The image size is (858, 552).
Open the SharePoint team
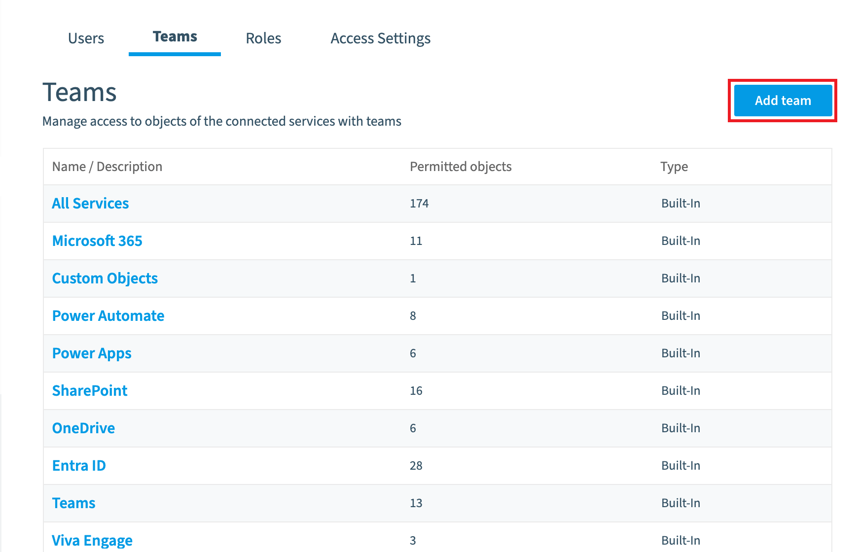(90, 391)
